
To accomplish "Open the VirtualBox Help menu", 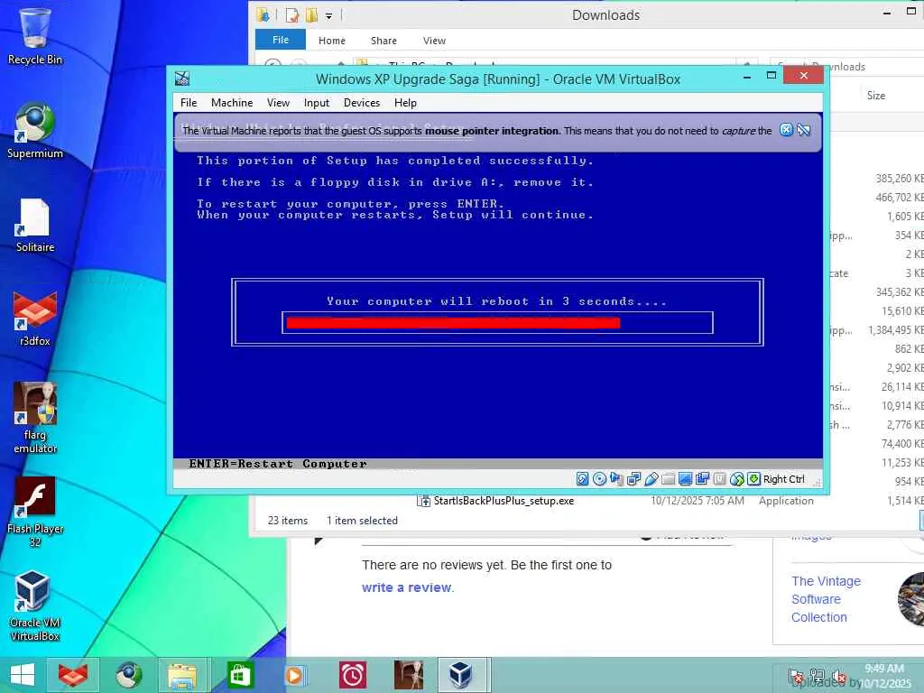I will [x=405, y=103].
